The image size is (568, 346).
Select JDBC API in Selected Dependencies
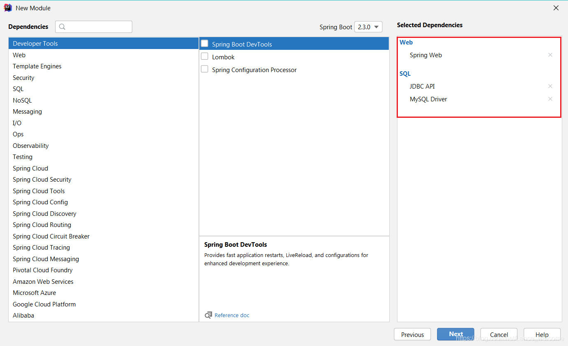coord(422,86)
